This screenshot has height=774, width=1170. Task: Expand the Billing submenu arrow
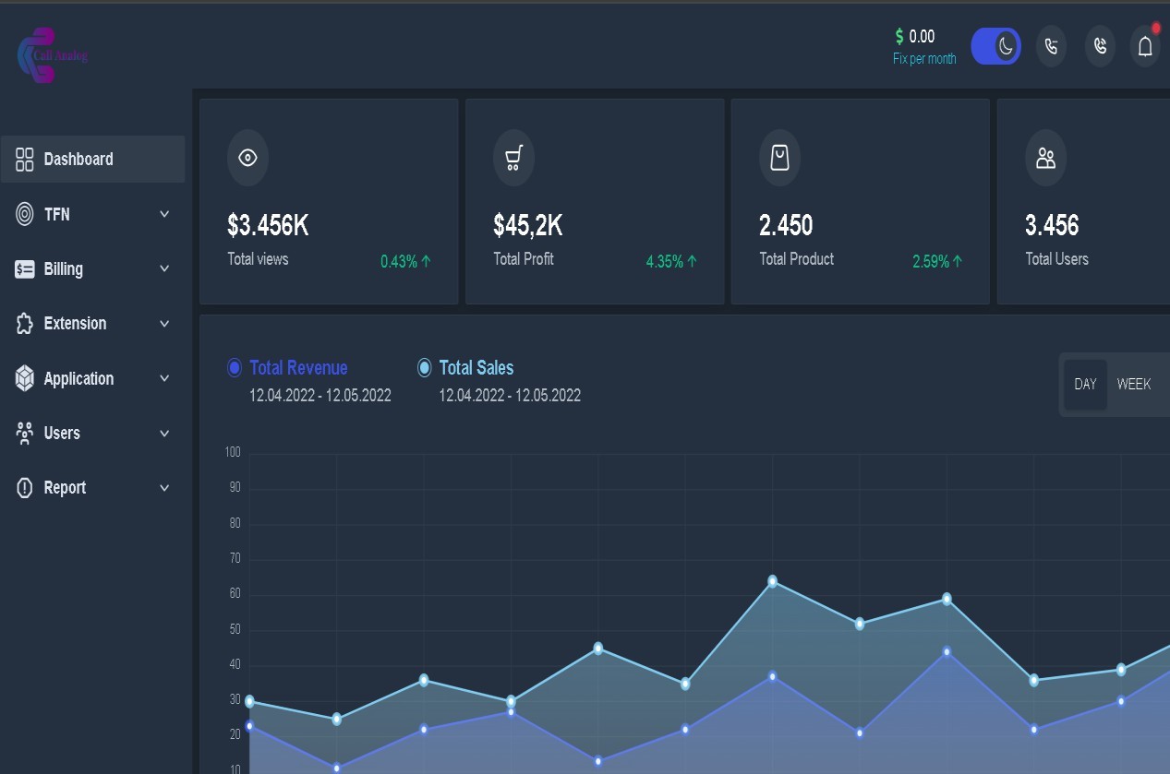click(x=164, y=268)
